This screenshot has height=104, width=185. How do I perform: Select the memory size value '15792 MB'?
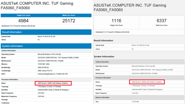coord(135,102)
